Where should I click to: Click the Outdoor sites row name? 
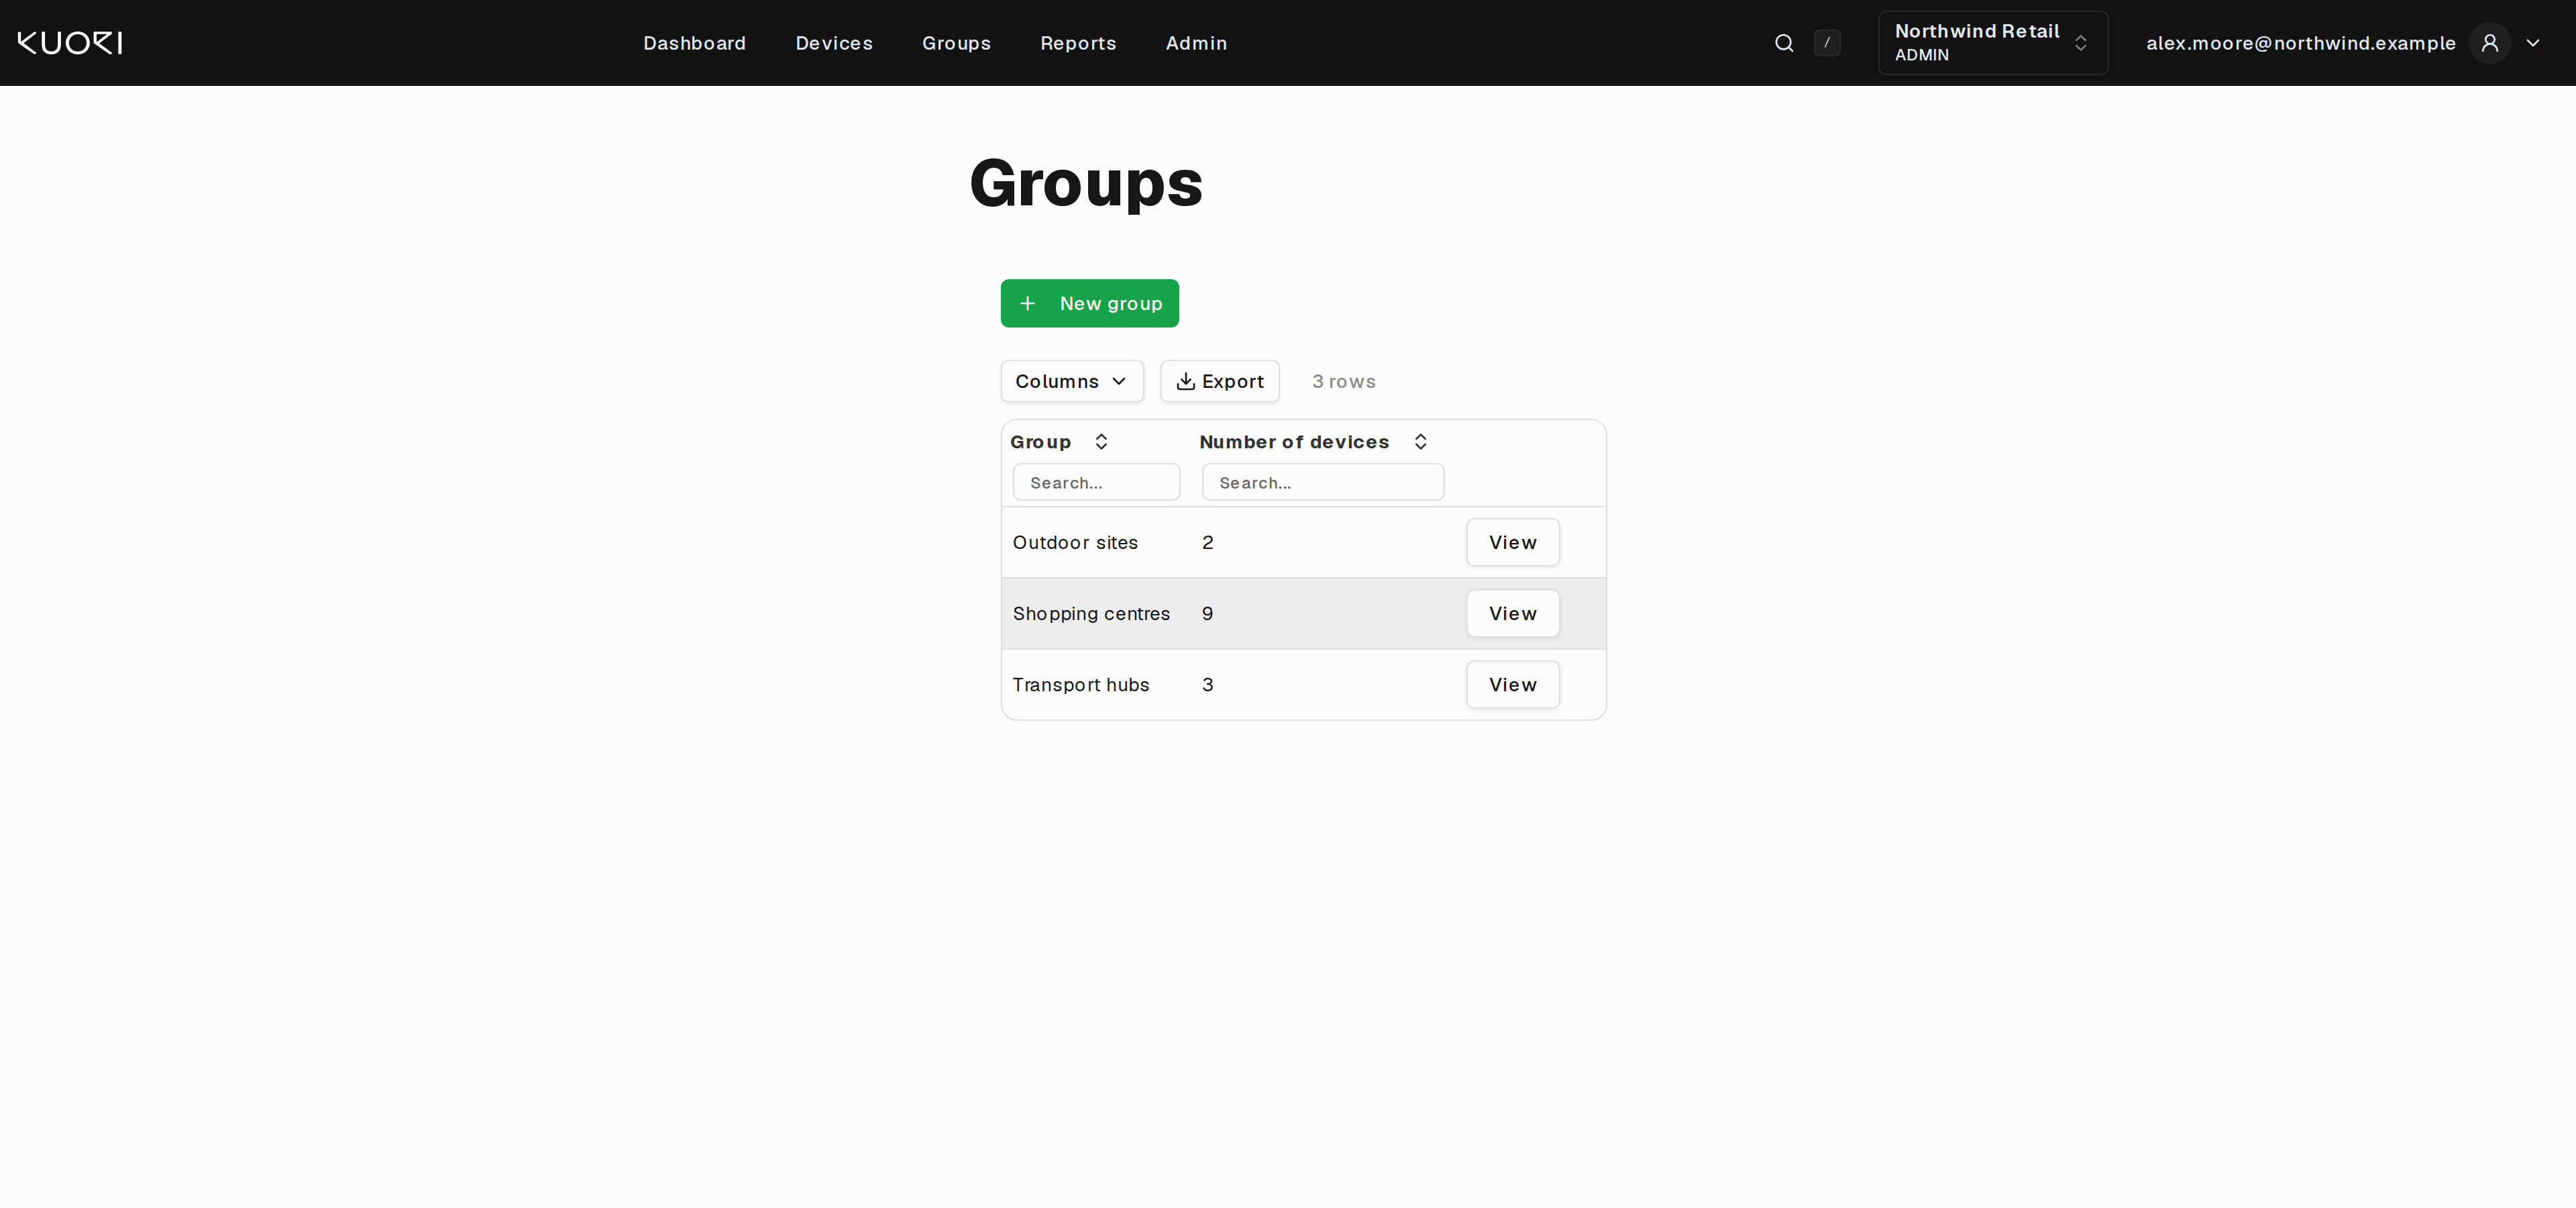pyautogui.click(x=1075, y=542)
